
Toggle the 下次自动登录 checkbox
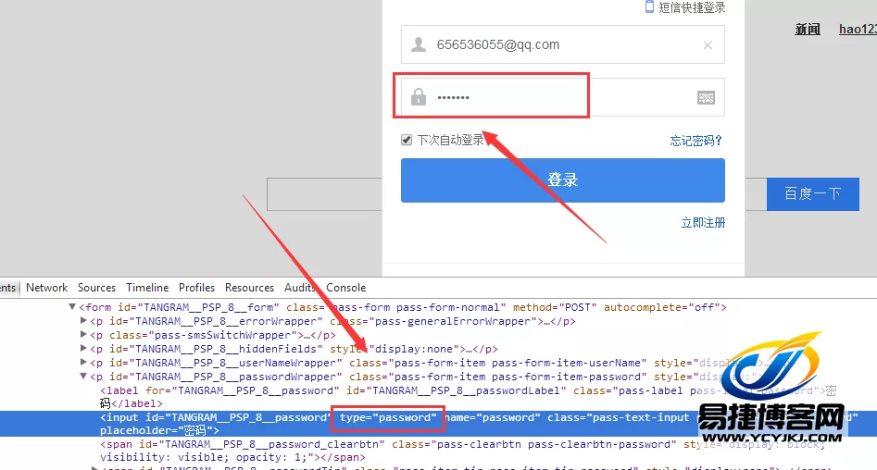point(407,140)
